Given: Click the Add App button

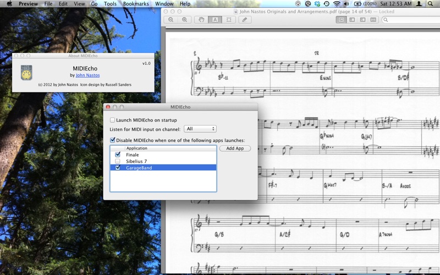Looking at the screenshot, I should click(x=235, y=148).
